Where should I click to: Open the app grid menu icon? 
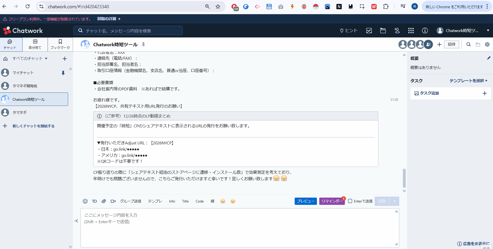[x=411, y=31]
